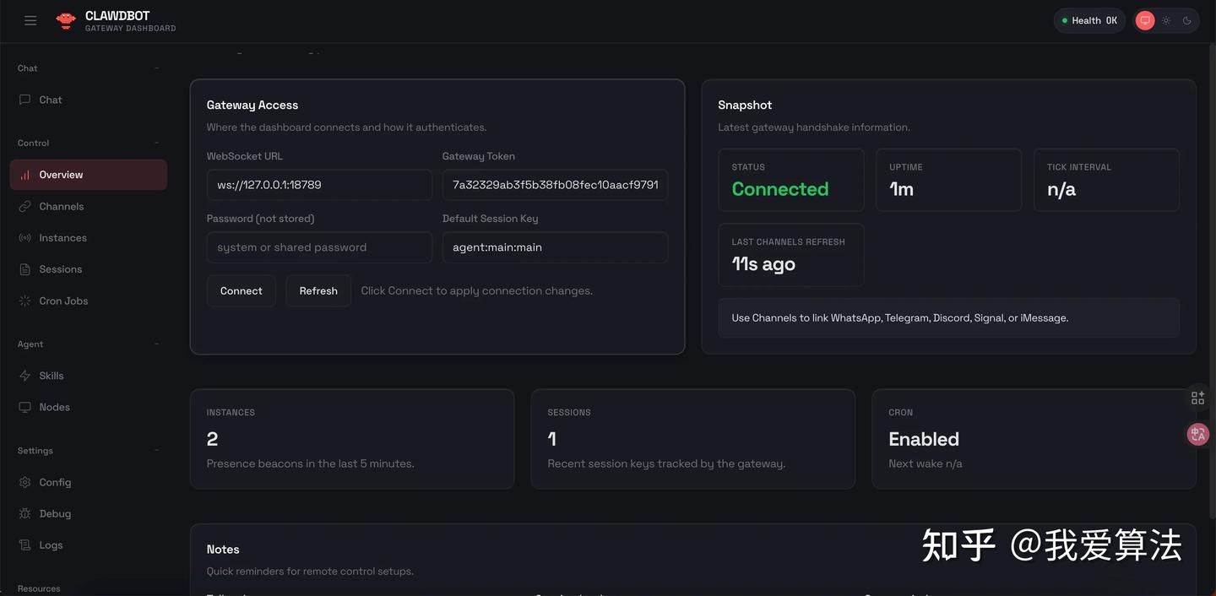The width and height of the screenshot is (1216, 596).
Task: Select Logs in the sidebar
Action: tap(51, 545)
